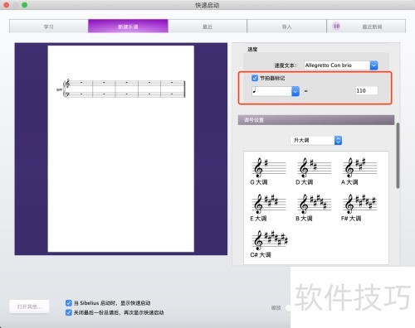Select the C# major key signature
415x328 pixels.
point(270,244)
